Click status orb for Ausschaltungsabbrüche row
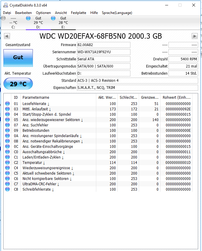Screen dimensions: 202x251 7,152
